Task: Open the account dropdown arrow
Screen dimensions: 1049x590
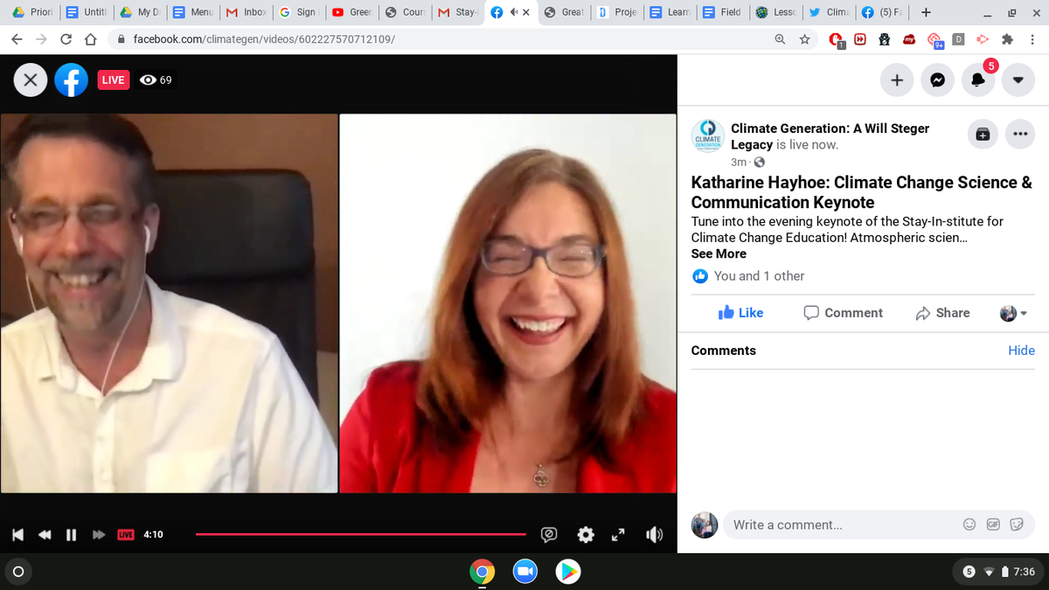Action: pyautogui.click(x=1018, y=80)
